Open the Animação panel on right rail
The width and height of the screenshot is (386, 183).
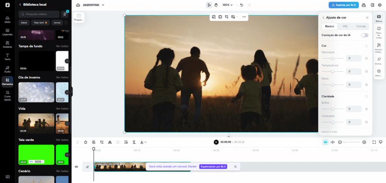(x=378, y=61)
